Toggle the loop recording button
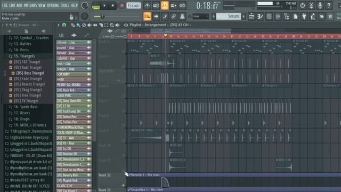Viewport: 341px width, 192px height. click(x=182, y=6)
